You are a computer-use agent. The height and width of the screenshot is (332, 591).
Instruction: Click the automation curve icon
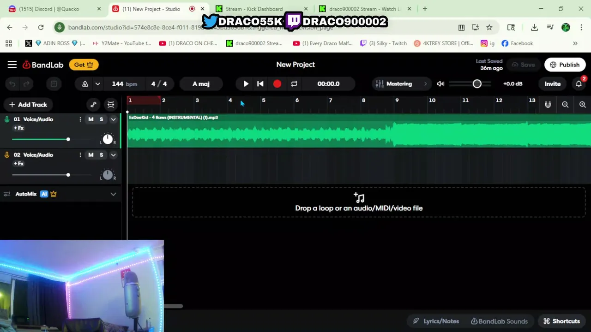[94, 105]
